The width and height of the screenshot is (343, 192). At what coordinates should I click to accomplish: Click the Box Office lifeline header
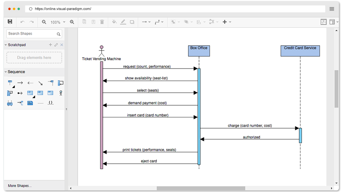[x=199, y=50]
